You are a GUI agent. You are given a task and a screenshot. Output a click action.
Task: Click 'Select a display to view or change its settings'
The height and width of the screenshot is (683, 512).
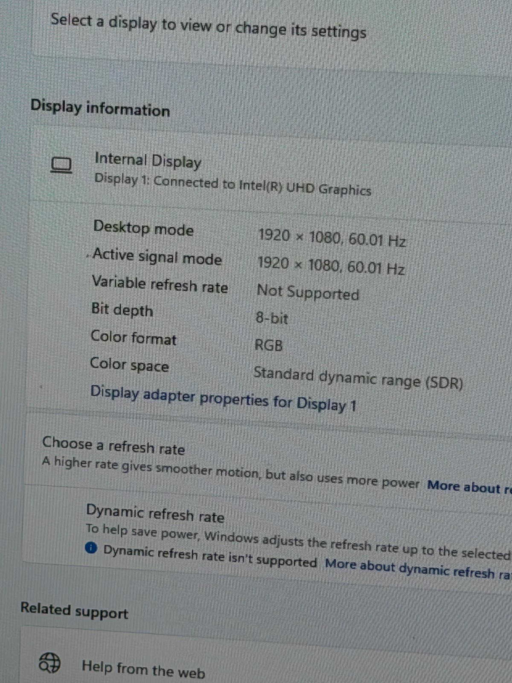click(209, 26)
